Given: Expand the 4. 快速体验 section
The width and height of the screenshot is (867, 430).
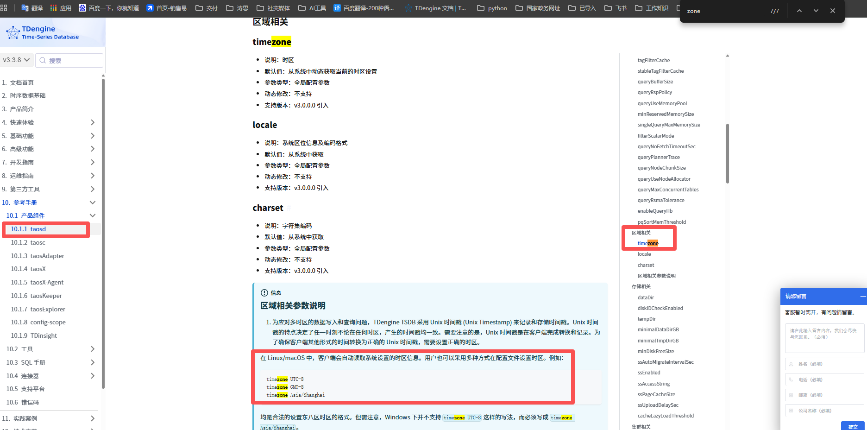Looking at the screenshot, I should [92, 122].
